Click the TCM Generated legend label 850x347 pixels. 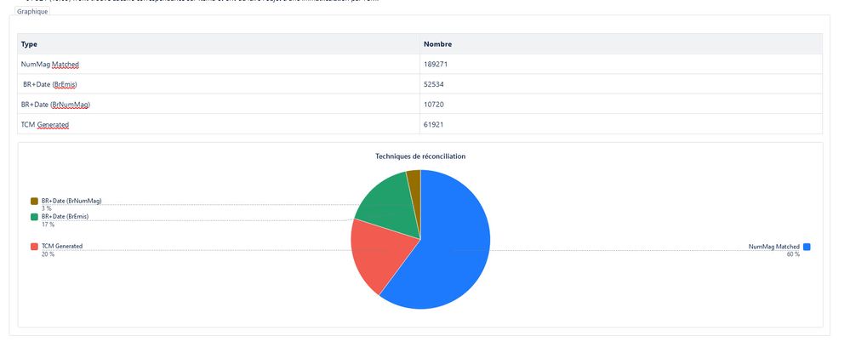click(62, 246)
